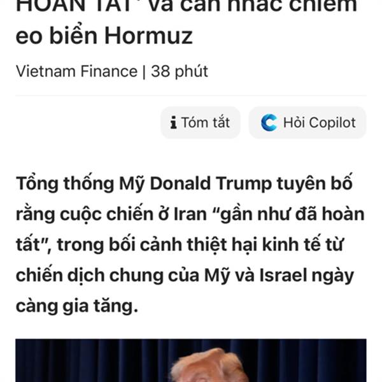Select the word "Hormuz" in the headline
The height and width of the screenshot is (382, 382).
point(148,36)
